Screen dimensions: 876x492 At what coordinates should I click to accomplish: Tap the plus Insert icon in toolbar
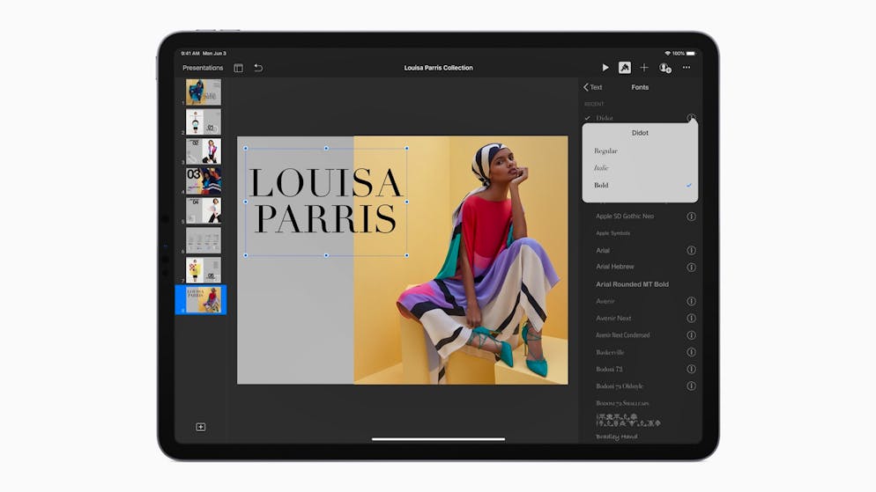click(644, 68)
